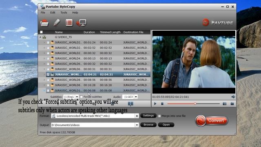Open the Subtitles dropdown arrow
261x147 pixels.
click(77, 97)
